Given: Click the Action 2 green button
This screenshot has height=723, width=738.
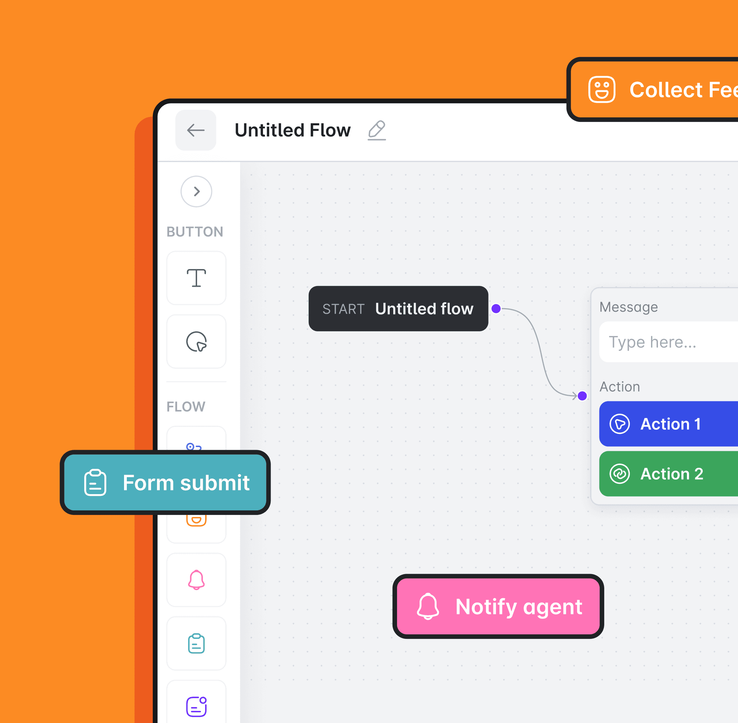Looking at the screenshot, I should (x=668, y=474).
